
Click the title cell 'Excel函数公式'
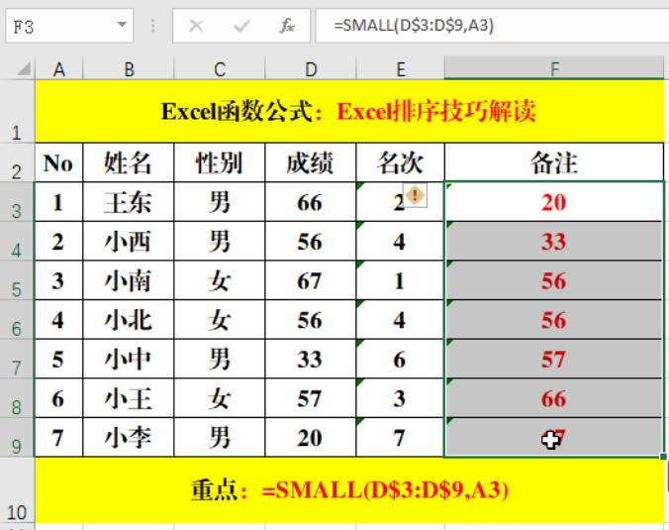coord(349,112)
